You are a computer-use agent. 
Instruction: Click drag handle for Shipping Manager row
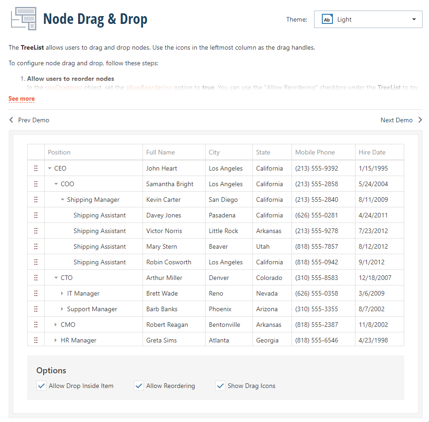[x=36, y=200]
